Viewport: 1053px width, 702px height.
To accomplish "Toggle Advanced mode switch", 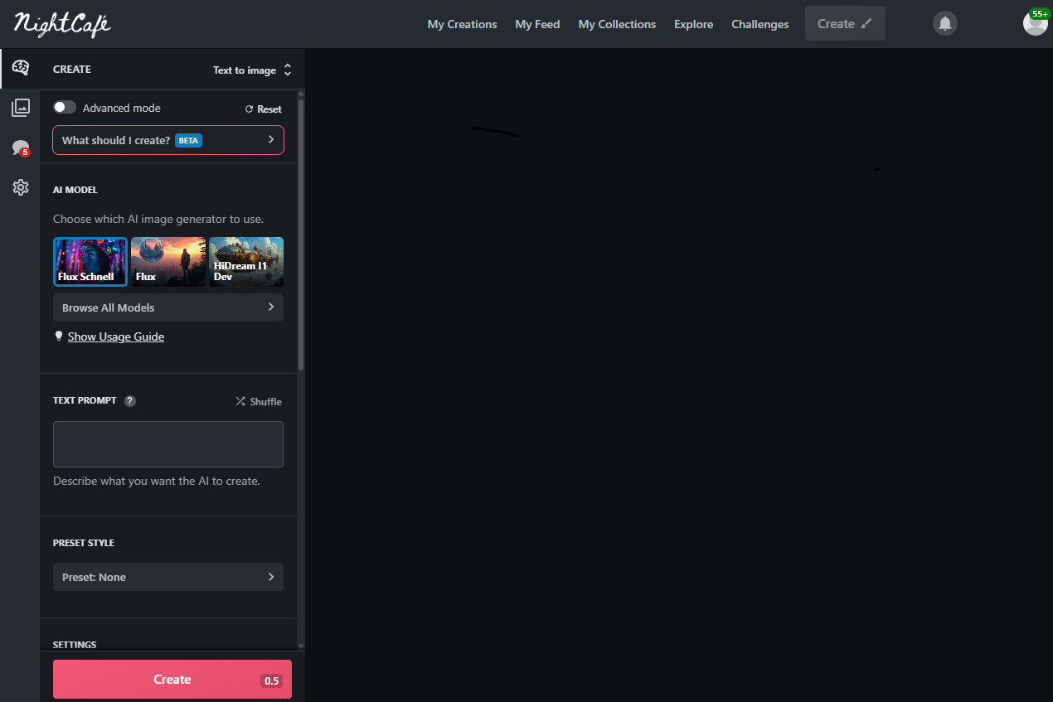I will pyautogui.click(x=65, y=108).
